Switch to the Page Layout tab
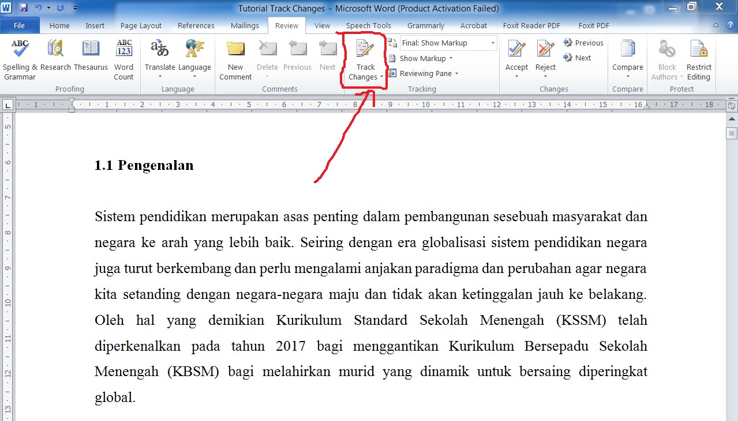The width and height of the screenshot is (738, 421). (141, 25)
